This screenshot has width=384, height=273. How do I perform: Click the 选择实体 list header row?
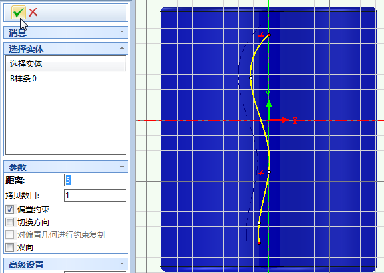66,64
